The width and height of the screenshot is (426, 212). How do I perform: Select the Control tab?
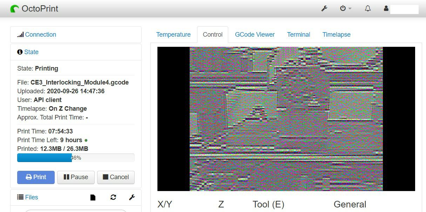(x=213, y=35)
